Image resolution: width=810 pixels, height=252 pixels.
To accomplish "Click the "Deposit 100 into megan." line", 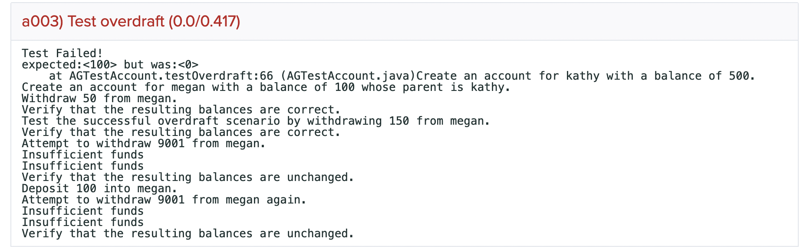I will (99, 188).
